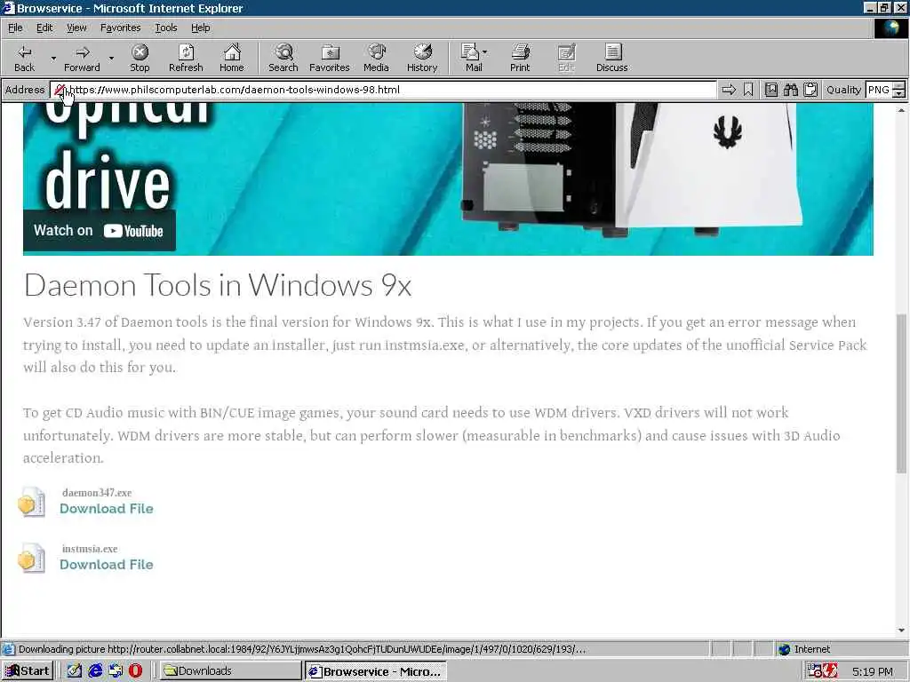The width and height of the screenshot is (910, 682).
Task: Click the instmsia.exe file name text
Action: click(x=90, y=549)
